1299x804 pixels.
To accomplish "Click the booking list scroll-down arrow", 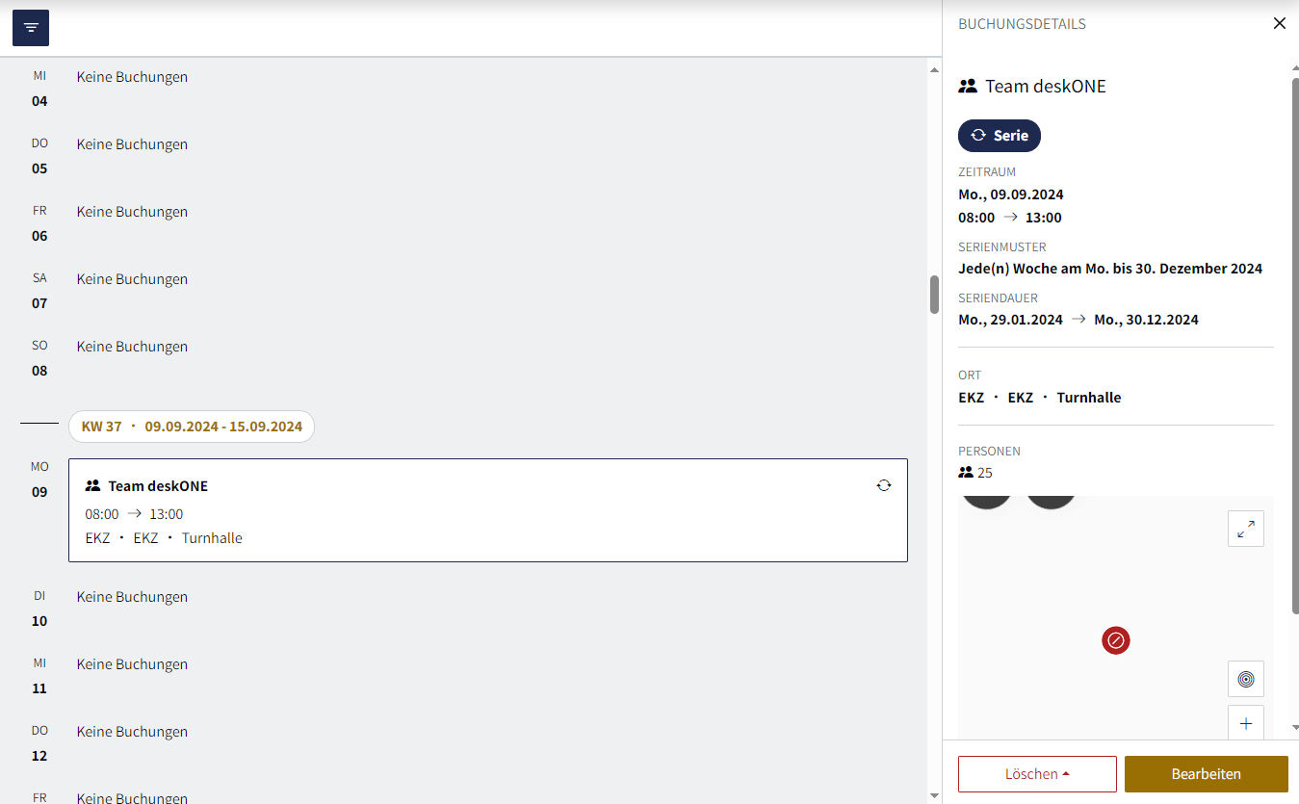I will click(x=934, y=795).
